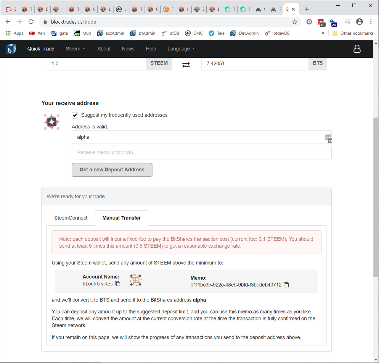The width and height of the screenshot is (379, 363).
Task: Click the BlockTrades logo icon
Action: 11,49
